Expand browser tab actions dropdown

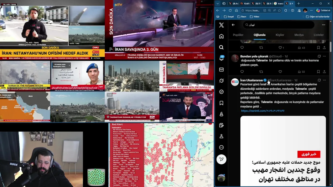pos(218,3)
